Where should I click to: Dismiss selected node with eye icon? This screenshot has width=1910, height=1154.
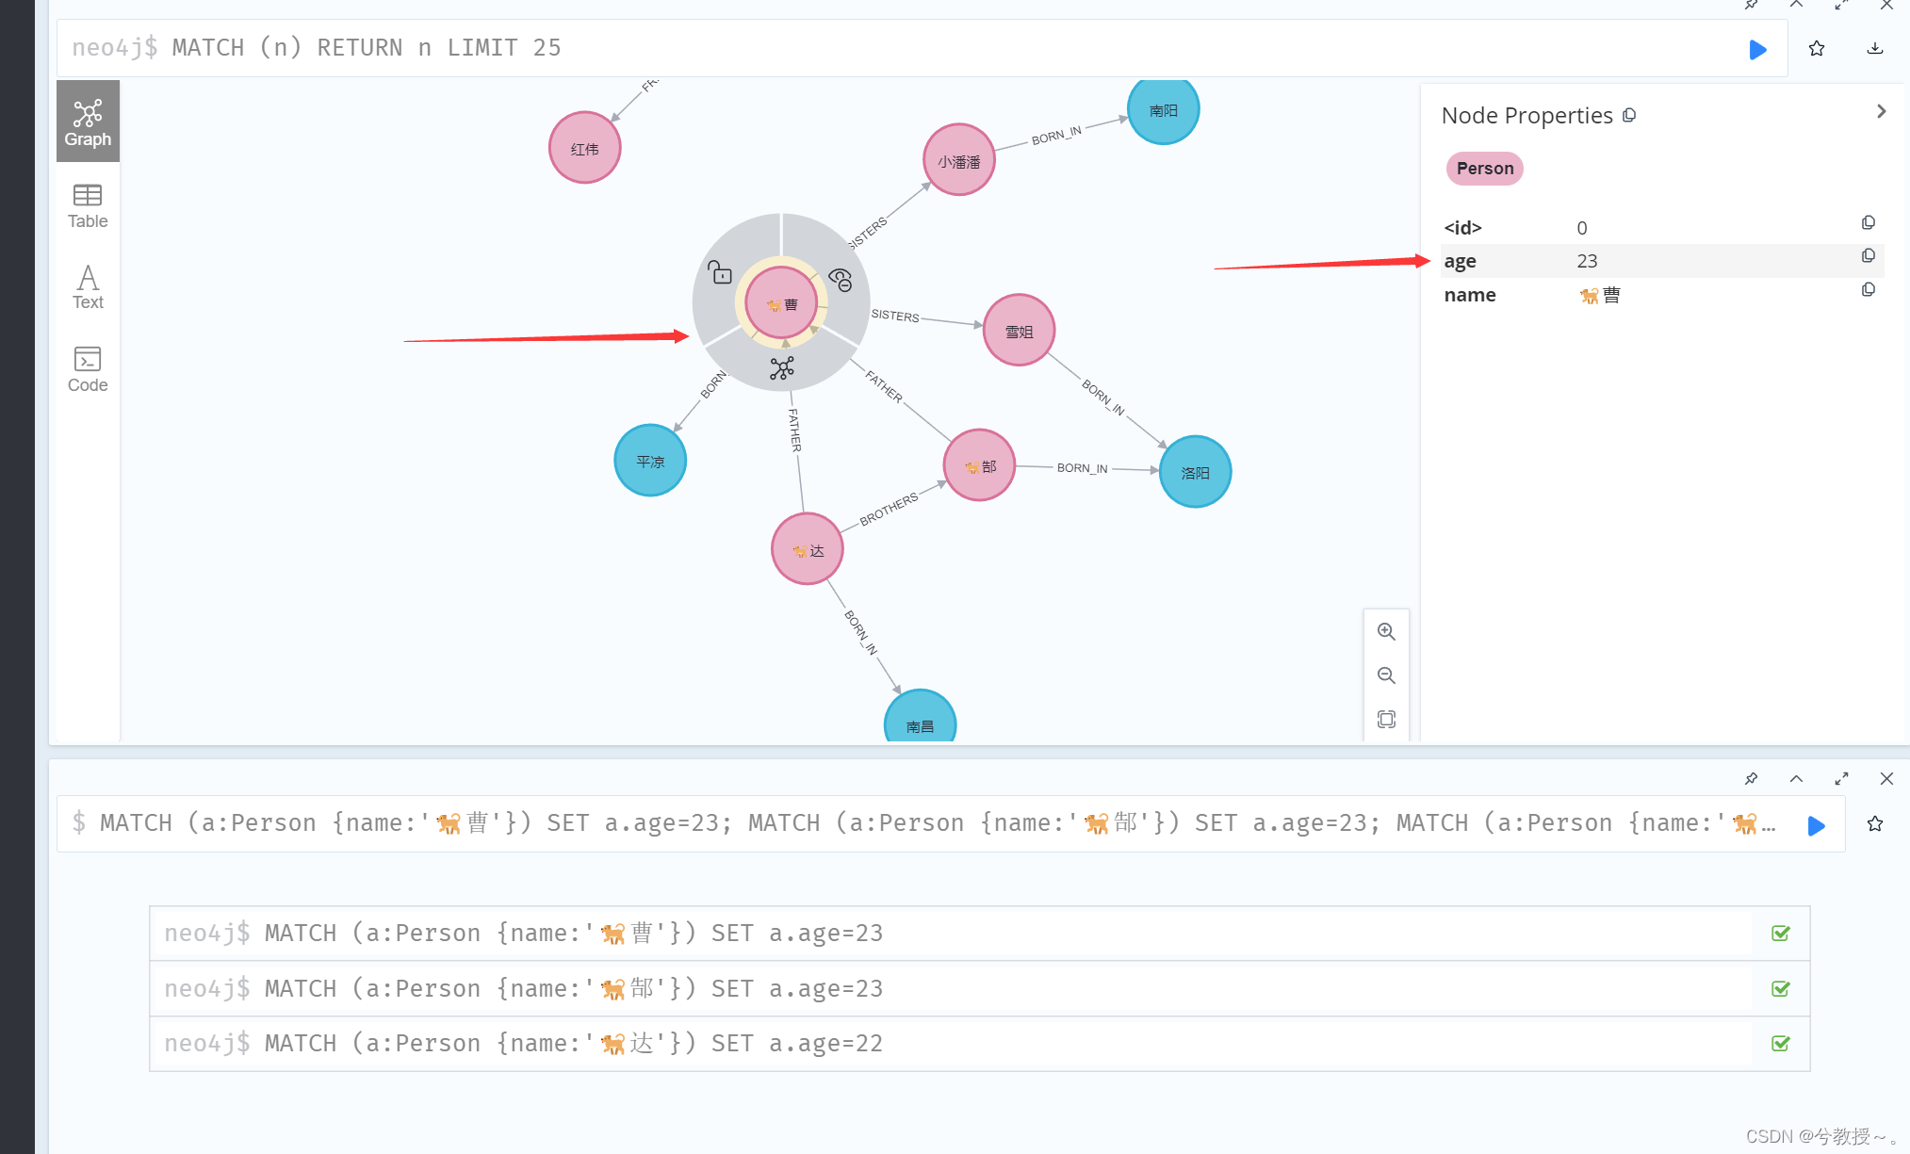tap(841, 279)
